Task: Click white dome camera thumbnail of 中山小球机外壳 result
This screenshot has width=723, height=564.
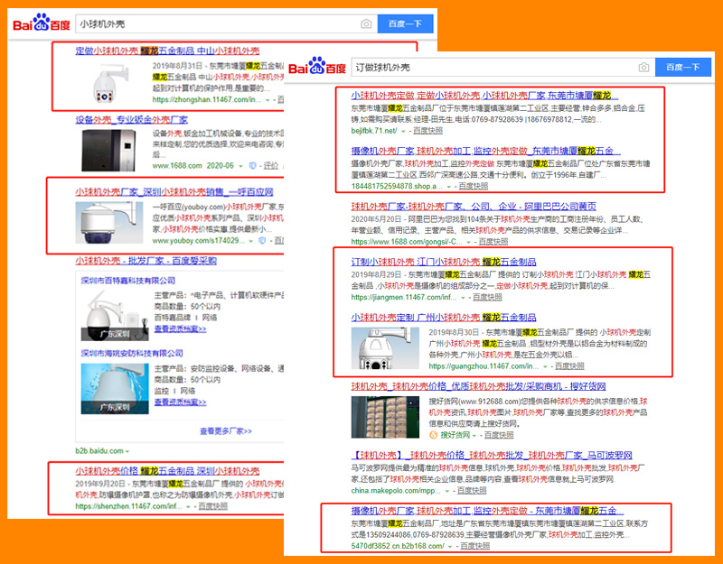Action: [109, 82]
